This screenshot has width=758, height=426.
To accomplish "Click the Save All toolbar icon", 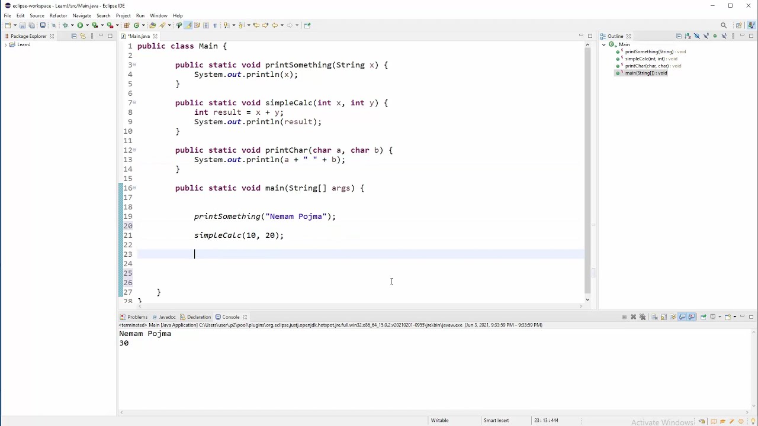I will tap(32, 25).
